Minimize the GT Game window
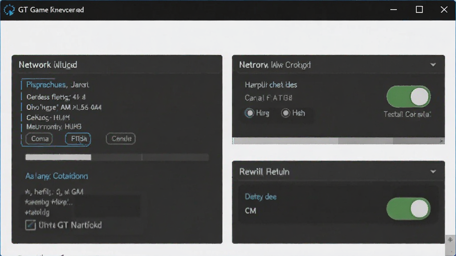This screenshot has width=456, height=256. coord(394,10)
